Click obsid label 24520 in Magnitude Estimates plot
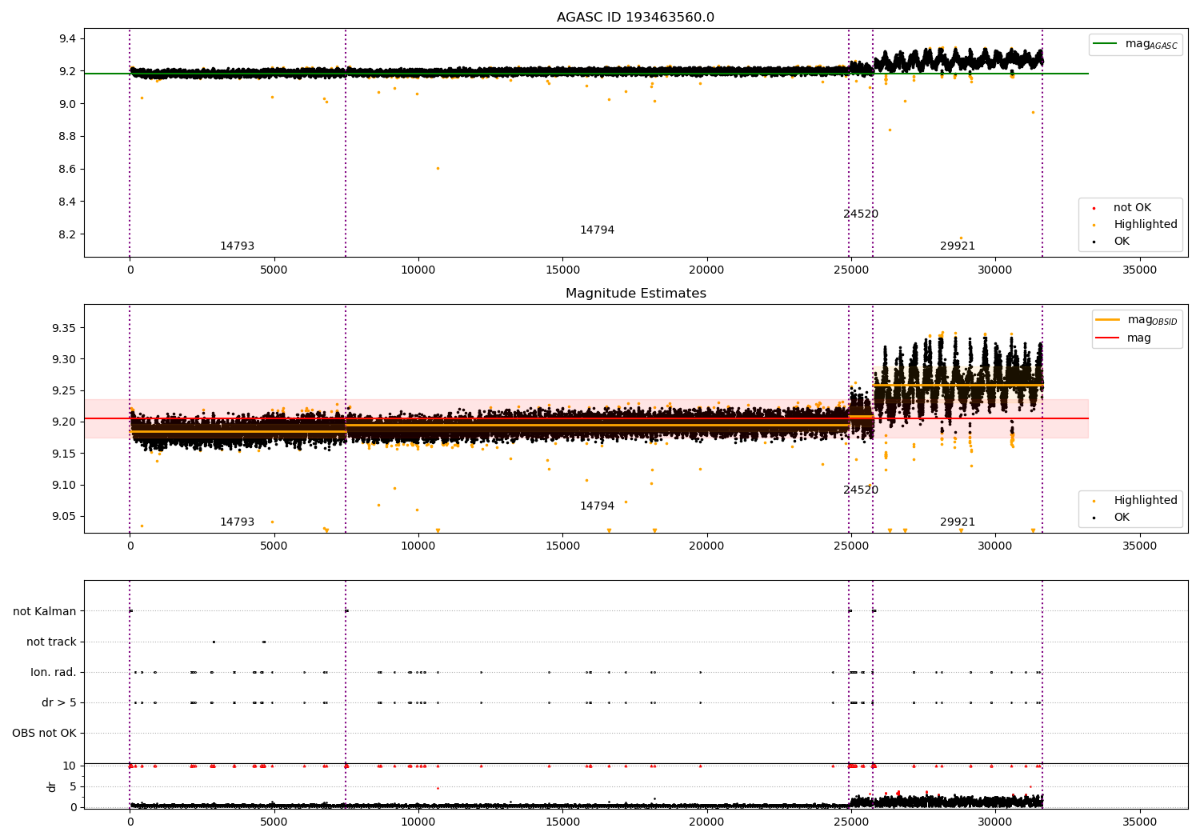Viewport: 1200px width, 840px height. tap(861, 490)
